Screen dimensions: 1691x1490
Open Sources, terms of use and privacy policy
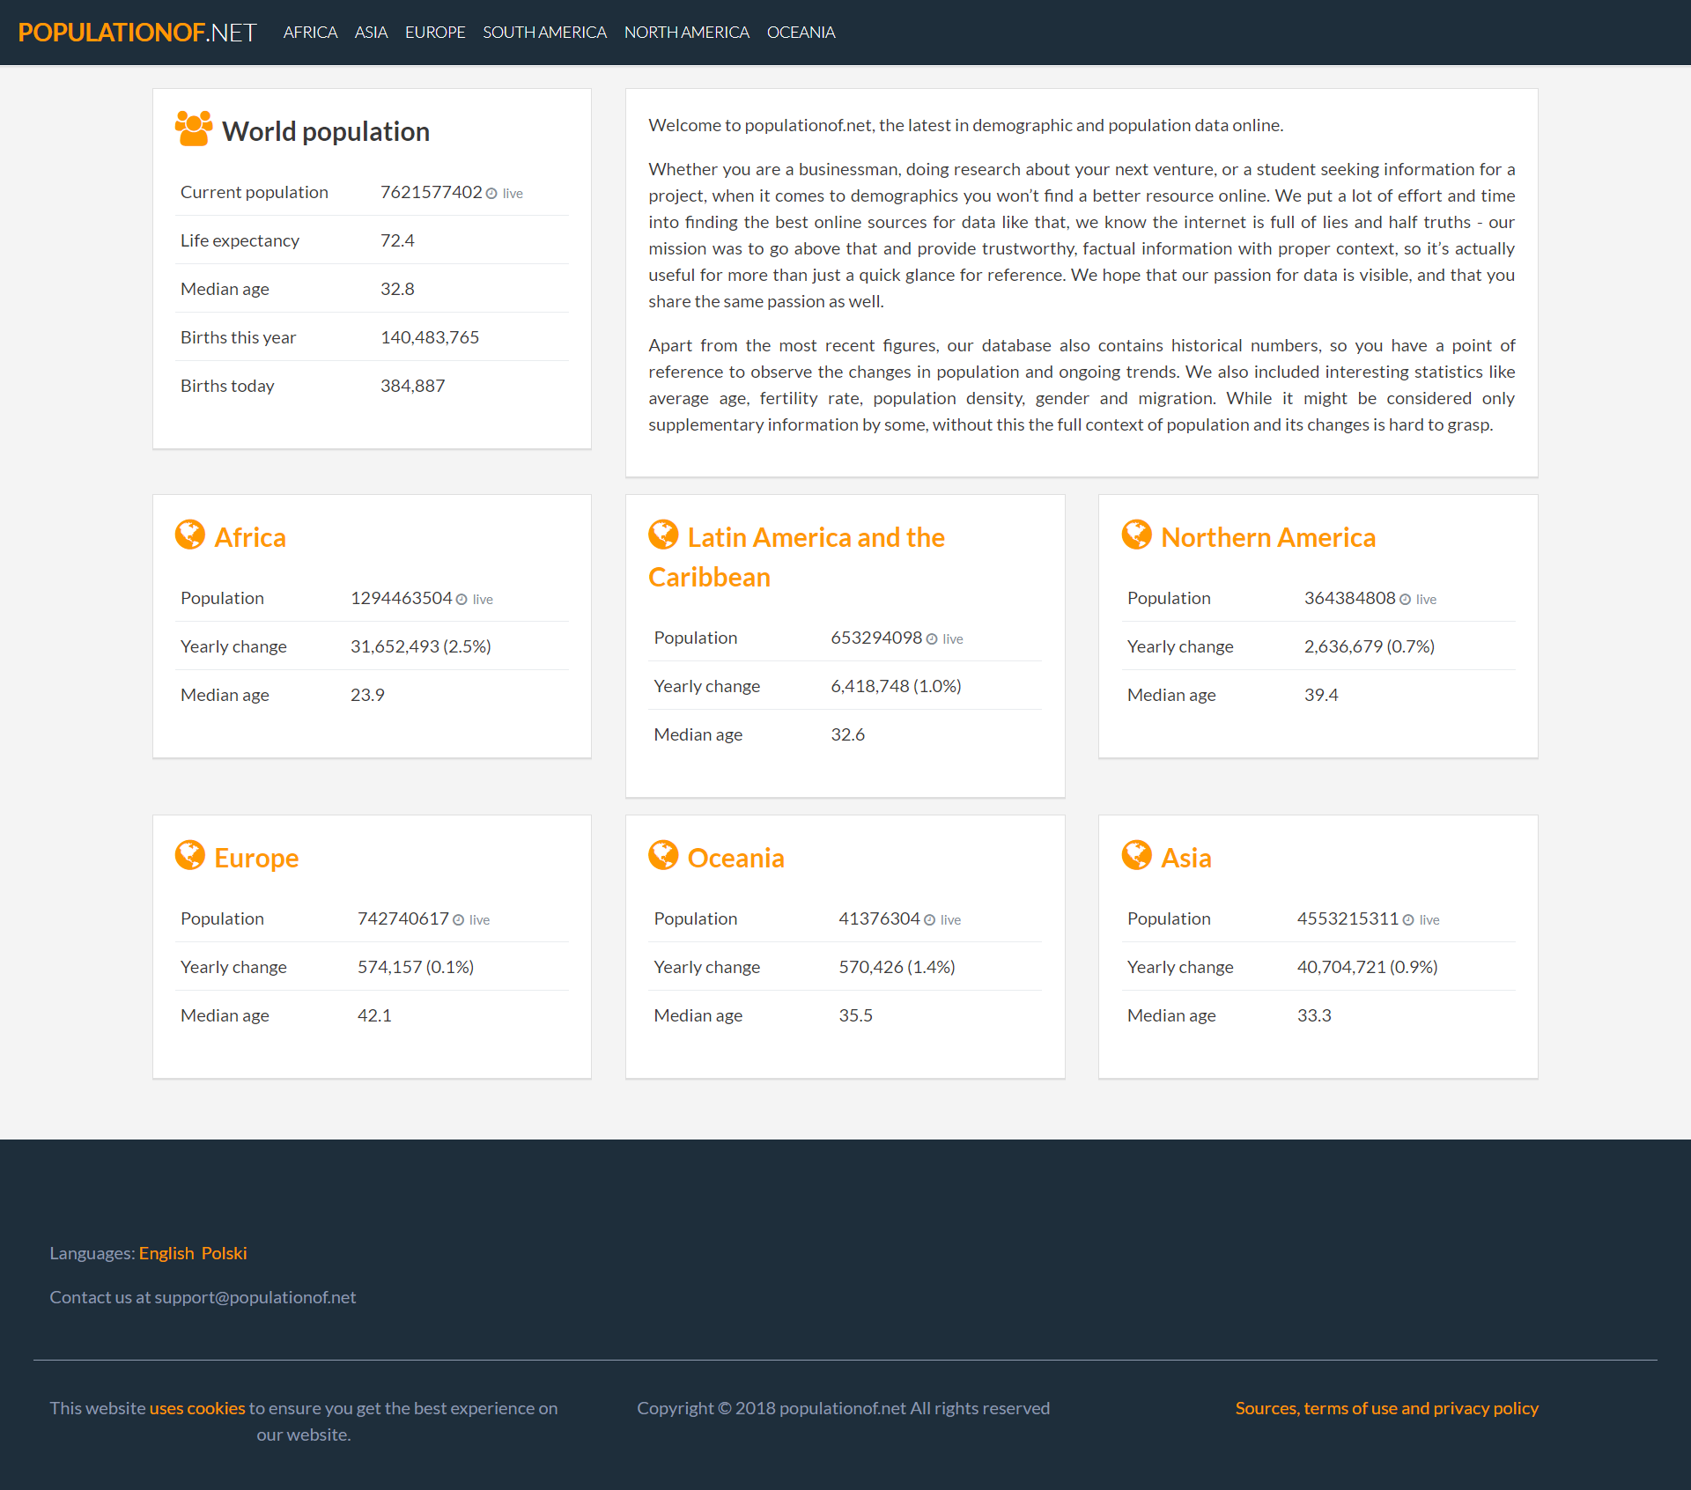coord(1386,1408)
